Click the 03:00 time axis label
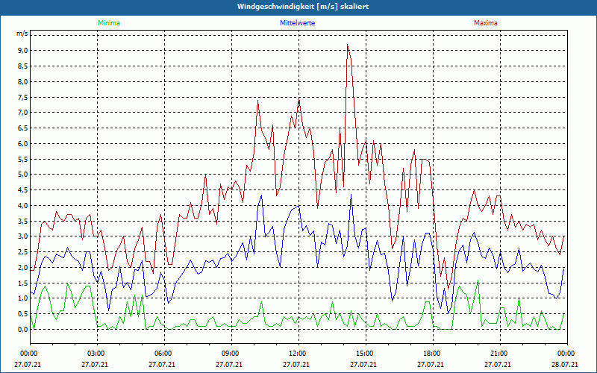Screen dimensions: 597x373 tap(96, 354)
